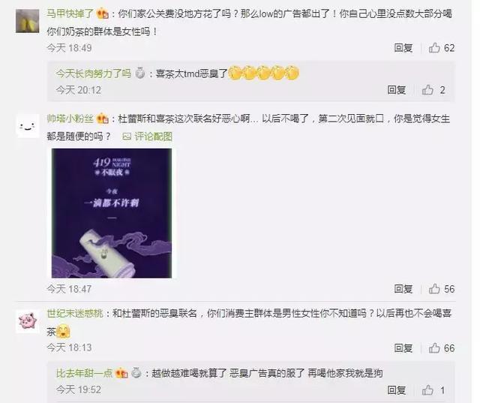Click the VIP badge next to 帅塔小粉丝
The width and height of the screenshot is (480, 403).
pos(103,119)
